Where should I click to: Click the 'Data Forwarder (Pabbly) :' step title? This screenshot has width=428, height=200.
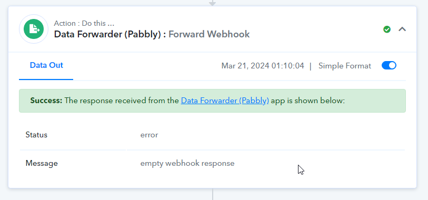(110, 34)
